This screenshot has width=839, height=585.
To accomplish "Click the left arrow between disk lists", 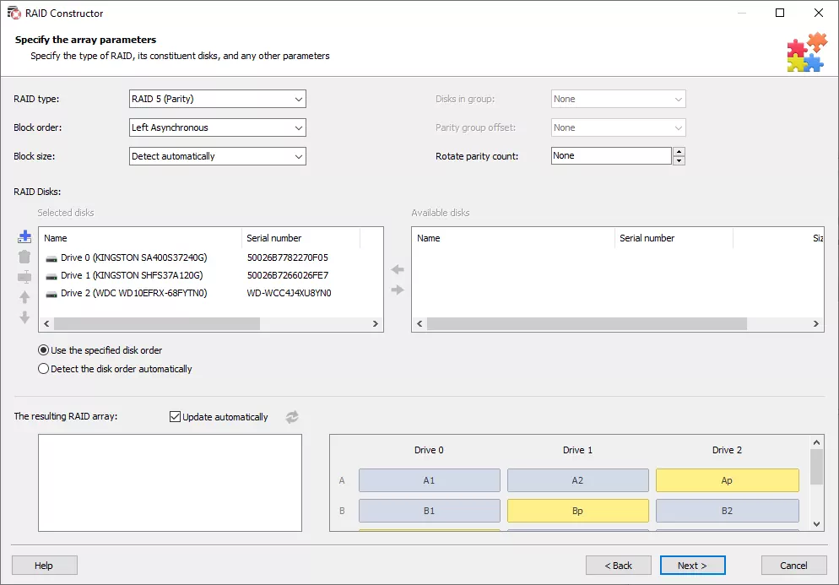I will pyautogui.click(x=398, y=269).
